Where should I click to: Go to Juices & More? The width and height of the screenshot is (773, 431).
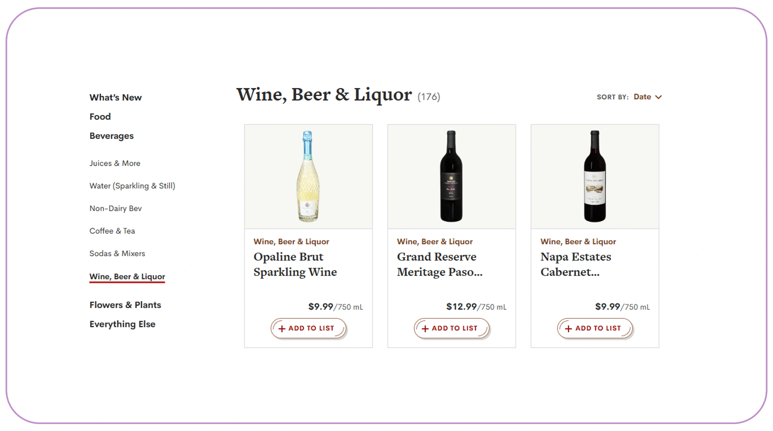tap(115, 163)
